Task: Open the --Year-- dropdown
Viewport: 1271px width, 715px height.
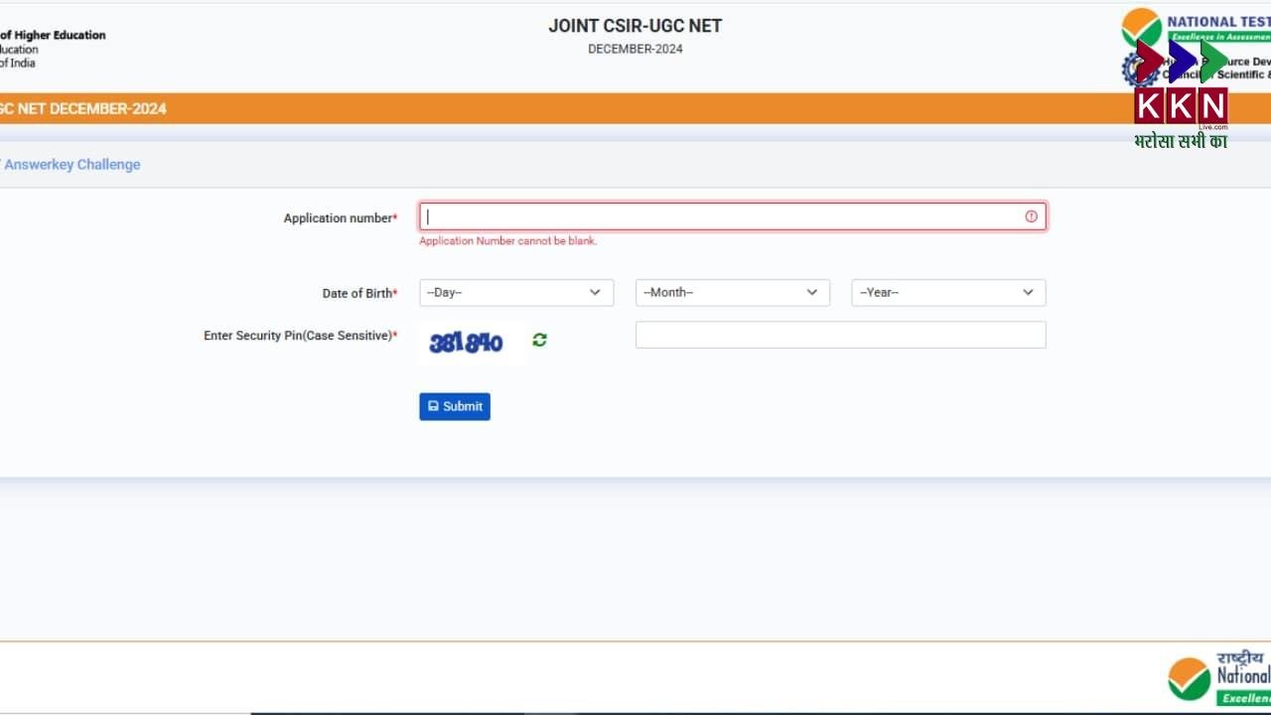Action: point(947,292)
